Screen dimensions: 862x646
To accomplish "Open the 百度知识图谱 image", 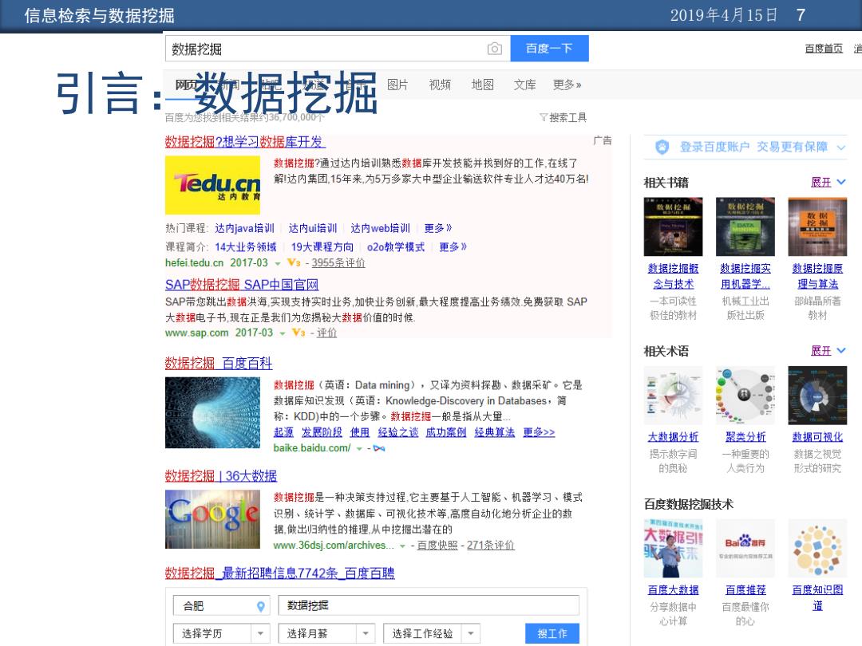I will 817,548.
